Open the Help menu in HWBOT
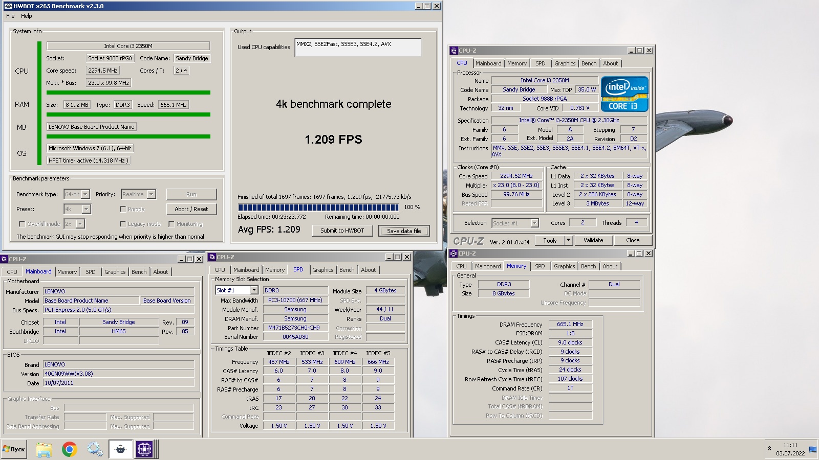 [26, 16]
